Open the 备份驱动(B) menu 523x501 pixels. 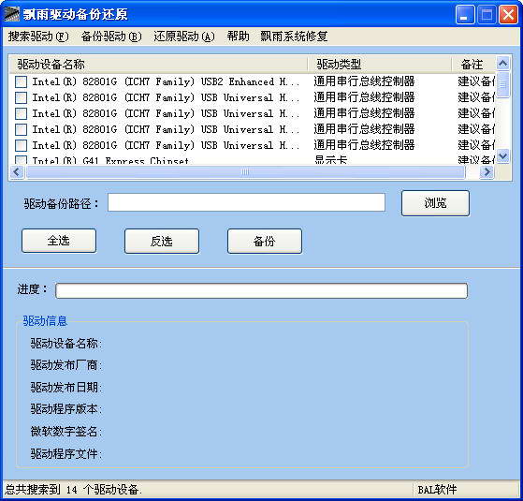pyautogui.click(x=111, y=36)
